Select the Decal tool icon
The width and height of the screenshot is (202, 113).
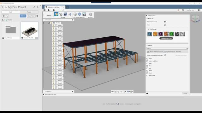pos(65,14)
